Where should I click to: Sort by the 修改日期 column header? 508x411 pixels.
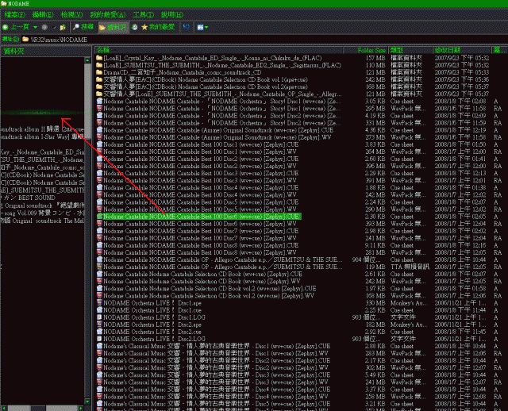point(461,50)
